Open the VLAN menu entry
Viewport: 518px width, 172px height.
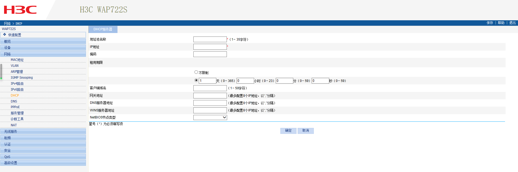(15, 66)
